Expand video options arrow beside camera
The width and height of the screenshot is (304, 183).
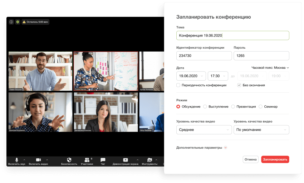[x=47, y=160]
